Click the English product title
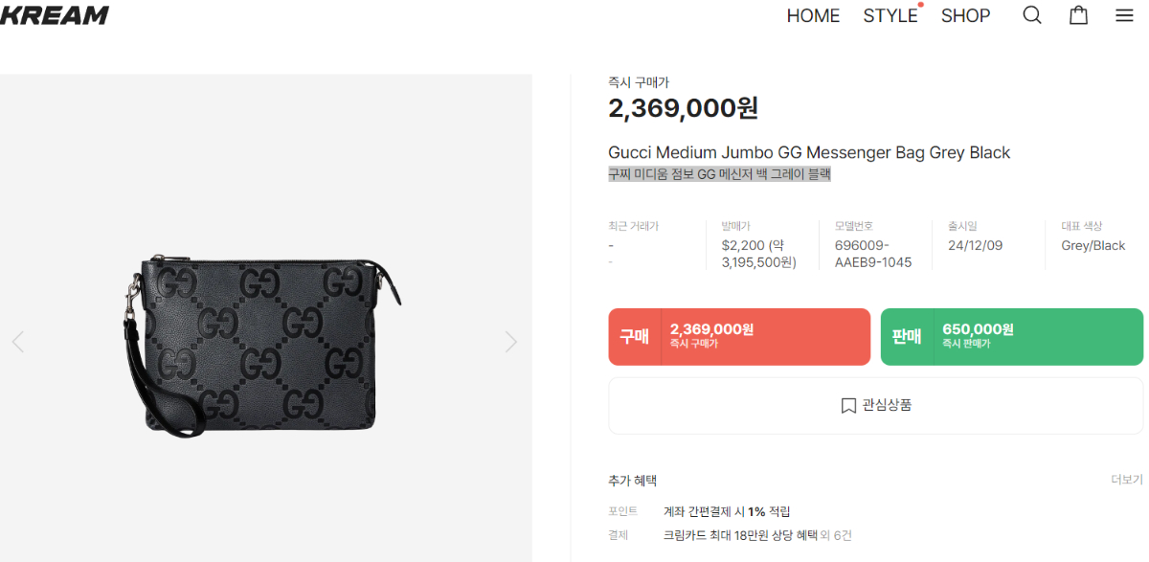Screen dimensions: 1149x562 coord(809,153)
